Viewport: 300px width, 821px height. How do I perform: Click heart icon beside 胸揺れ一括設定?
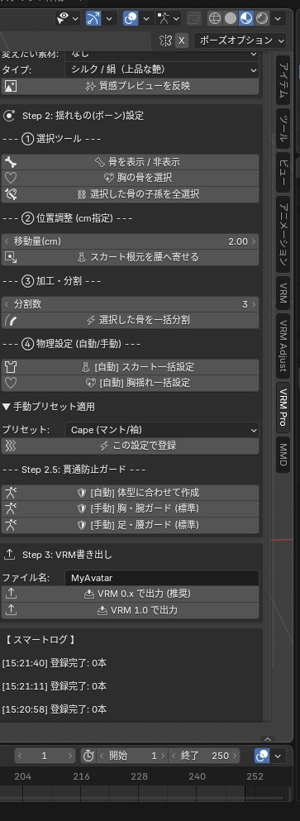[11, 384]
